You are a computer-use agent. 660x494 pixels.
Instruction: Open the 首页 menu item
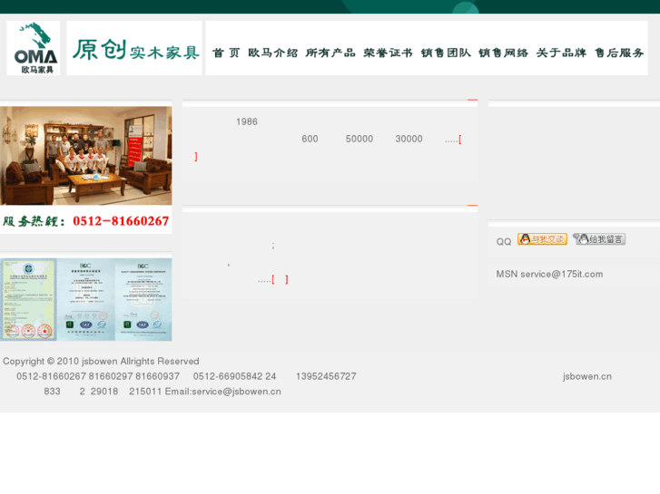tap(226, 53)
